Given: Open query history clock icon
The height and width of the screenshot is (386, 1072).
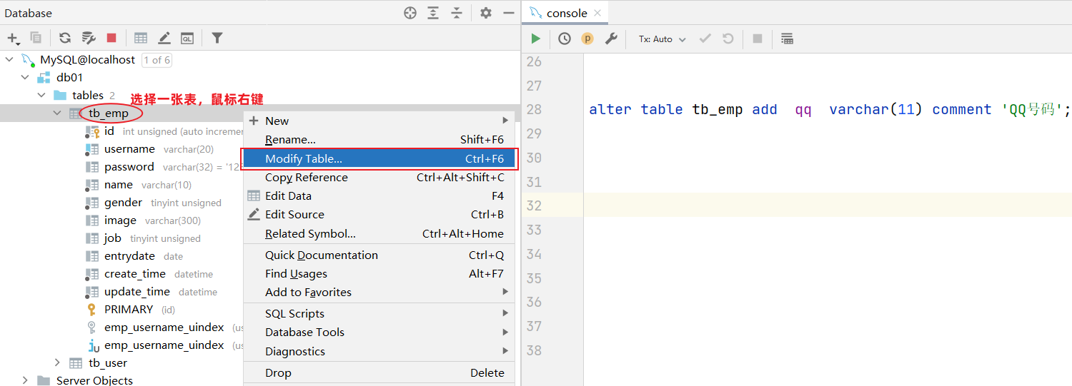Looking at the screenshot, I should (x=565, y=39).
